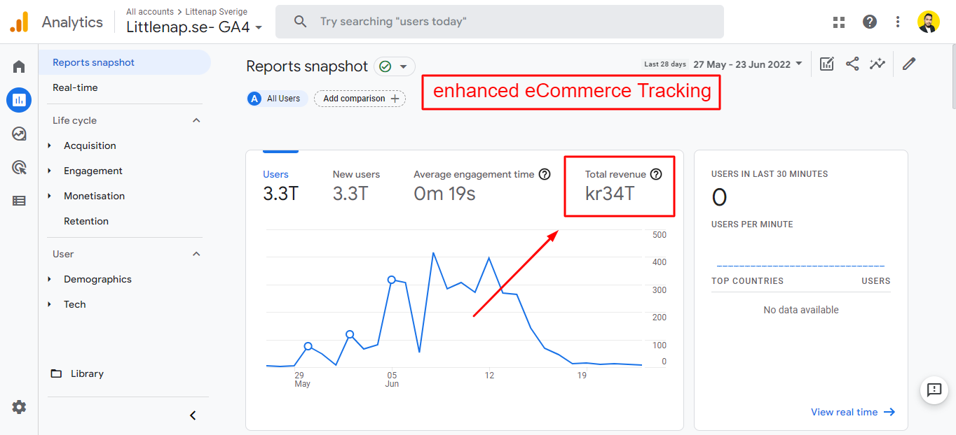Click the 'Last 28 days' label
956x435 pixels.
665,64
